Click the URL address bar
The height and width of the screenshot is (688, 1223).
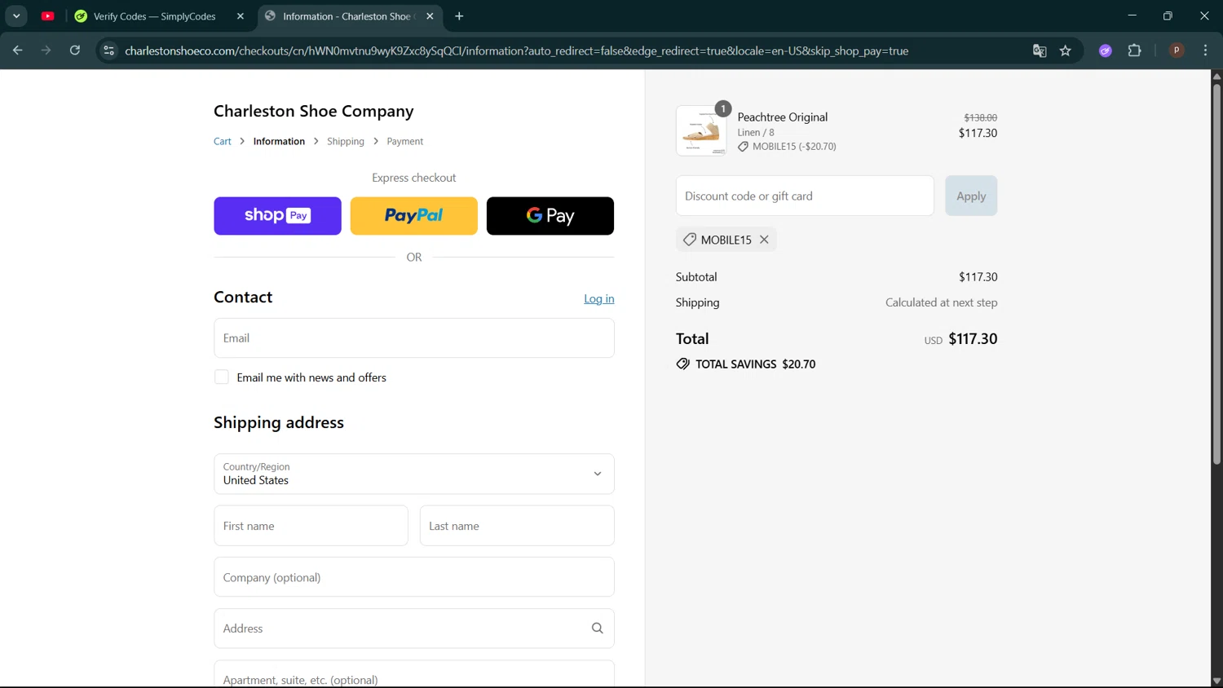516,51
